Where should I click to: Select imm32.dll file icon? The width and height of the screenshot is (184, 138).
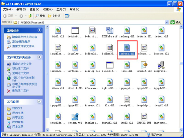tap(127, 117)
